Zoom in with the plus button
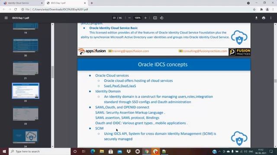Viewport: 277px width, 155px height. pyautogui.click(x=145, y=18)
